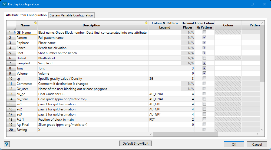Toggle Force Colour checkbox for sg row
The height and width of the screenshot is (150, 271).
[x=204, y=78]
